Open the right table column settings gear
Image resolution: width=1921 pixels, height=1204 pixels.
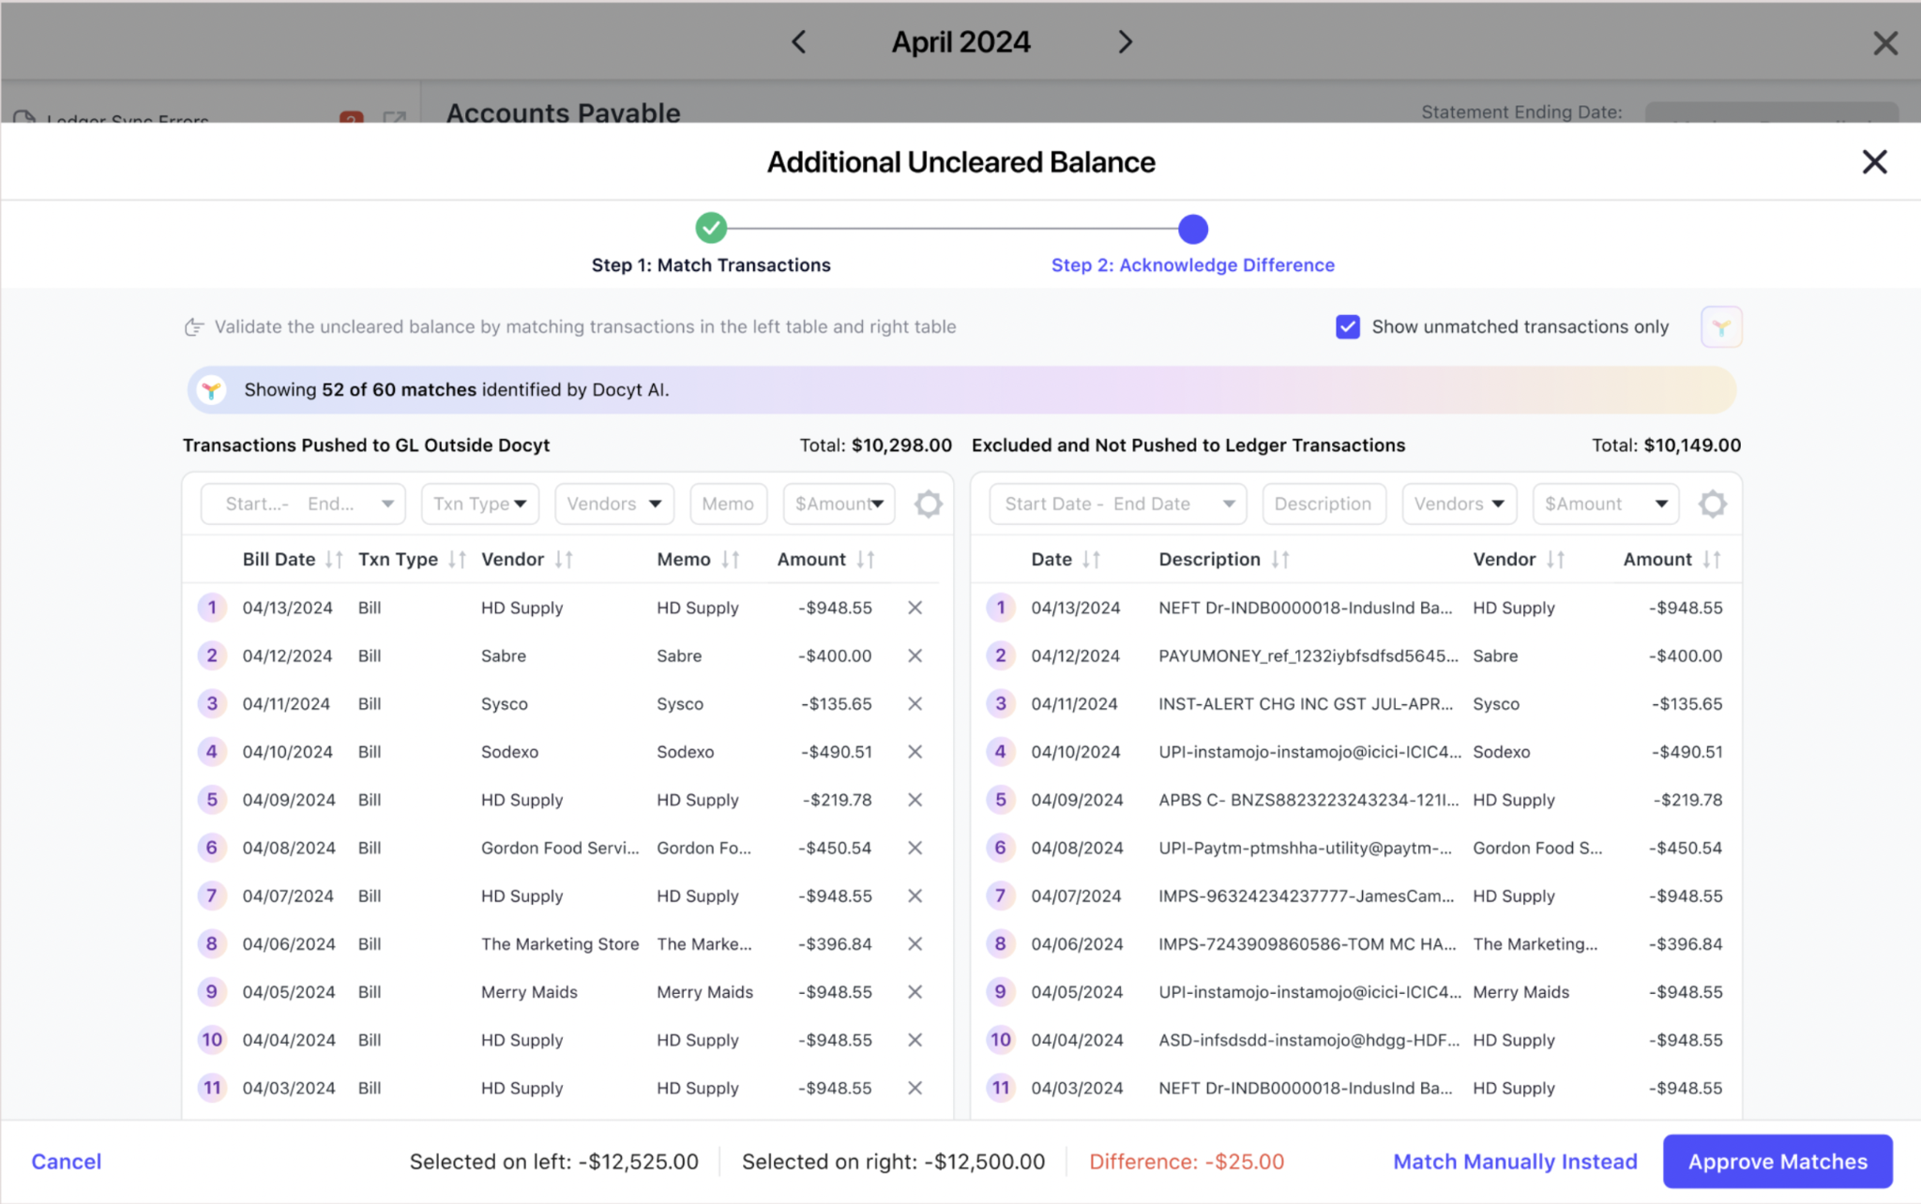(1712, 504)
